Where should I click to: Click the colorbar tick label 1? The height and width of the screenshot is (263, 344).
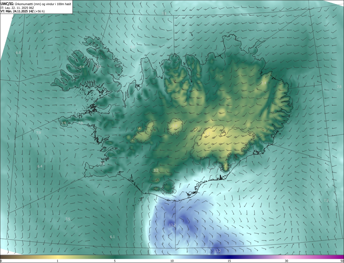pyautogui.click(x=58, y=261)
